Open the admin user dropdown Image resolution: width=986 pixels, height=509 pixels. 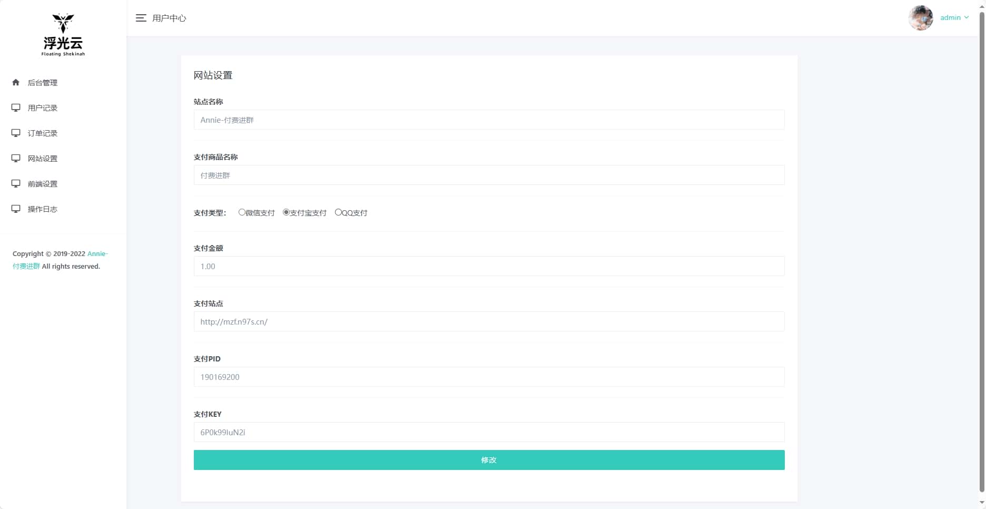tap(954, 17)
